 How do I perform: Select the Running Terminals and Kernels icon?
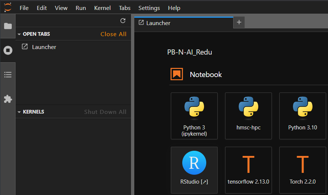coord(8,50)
